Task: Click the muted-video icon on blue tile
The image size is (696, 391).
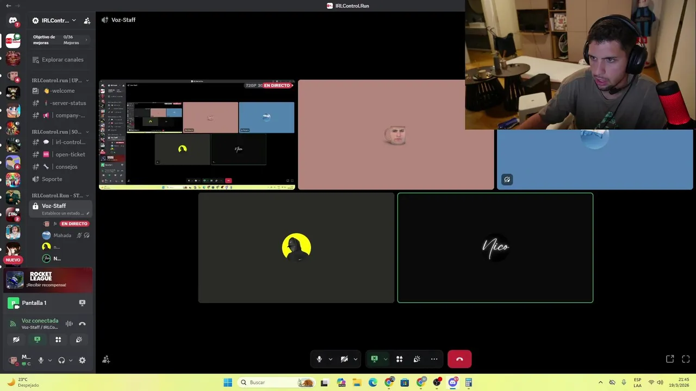Action: (x=507, y=180)
